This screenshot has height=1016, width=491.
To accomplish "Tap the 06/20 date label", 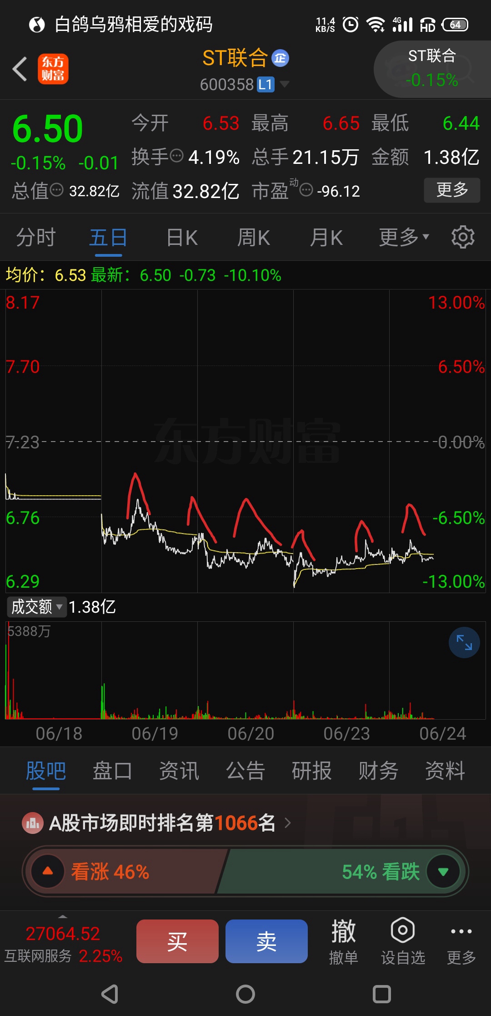I will 251,734.
